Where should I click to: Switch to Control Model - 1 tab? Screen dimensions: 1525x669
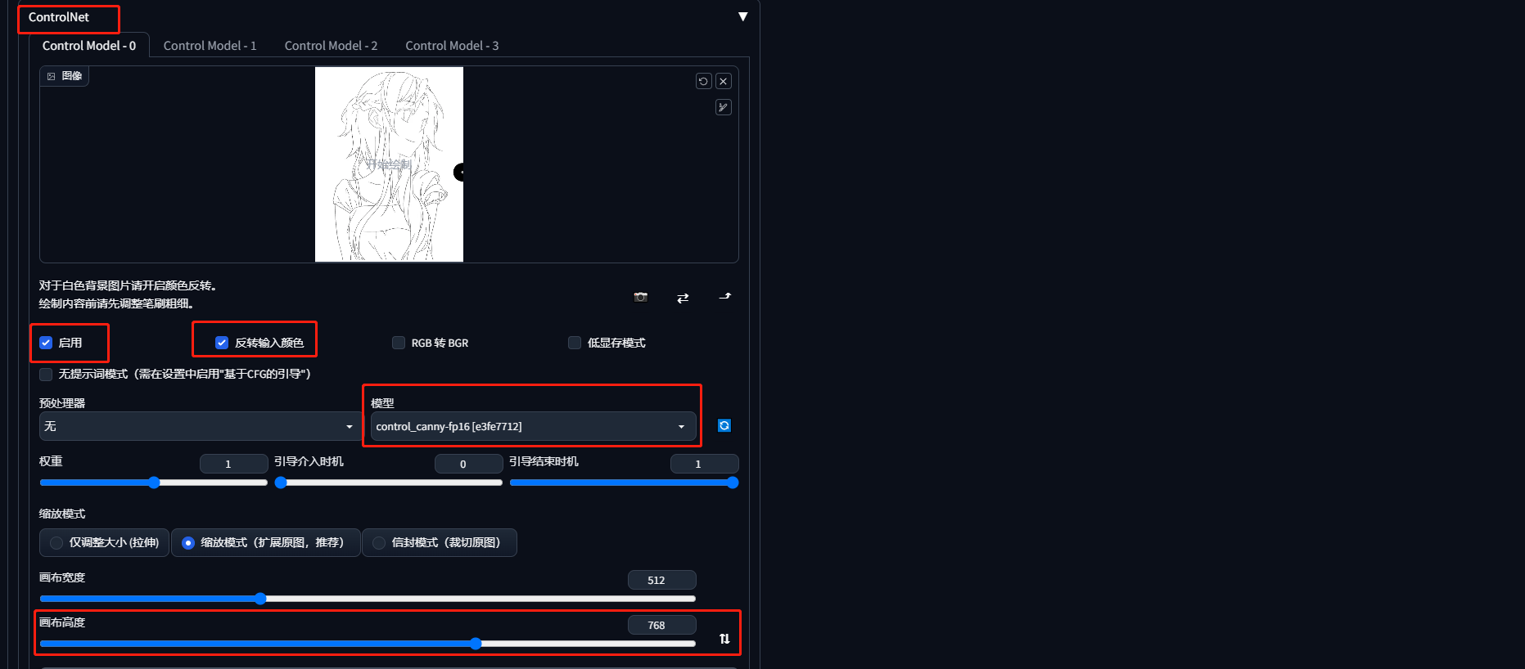pos(210,46)
